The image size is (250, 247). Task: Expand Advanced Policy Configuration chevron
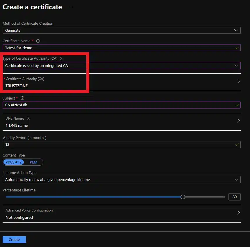click(238, 213)
